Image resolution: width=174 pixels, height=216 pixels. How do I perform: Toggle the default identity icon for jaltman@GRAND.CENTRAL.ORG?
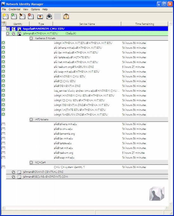(13, 172)
